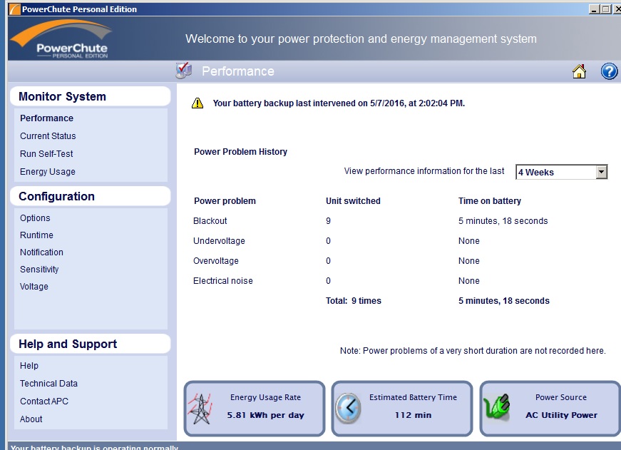Click Blackout time '5 minutes, 18 seconds'
The height and width of the screenshot is (450, 621).
503,221
